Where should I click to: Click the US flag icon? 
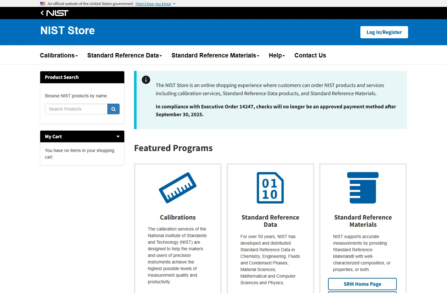coord(43,4)
